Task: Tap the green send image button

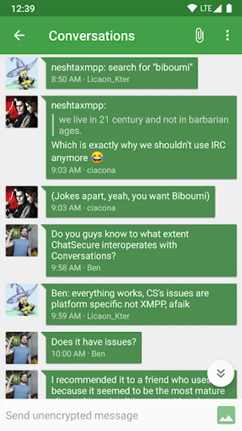Action: [x=226, y=415]
